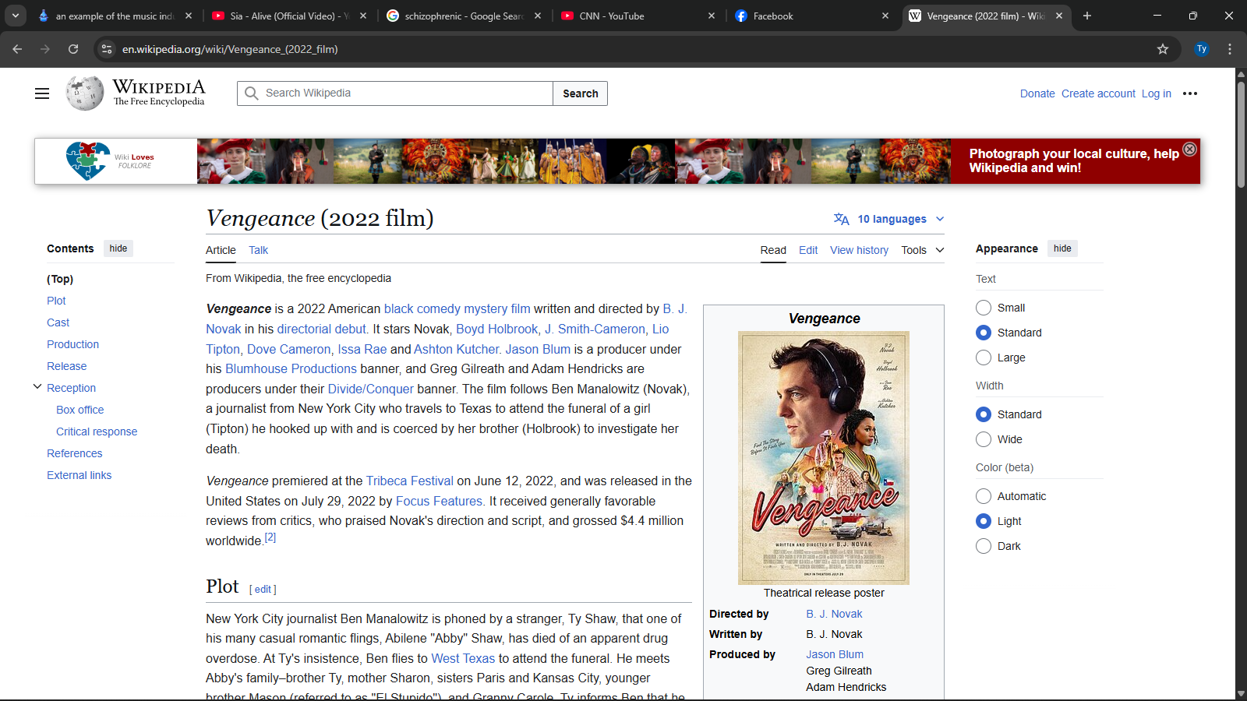The image size is (1247, 701).
Task: Open the Tribeca Festival link
Action: [x=410, y=481]
